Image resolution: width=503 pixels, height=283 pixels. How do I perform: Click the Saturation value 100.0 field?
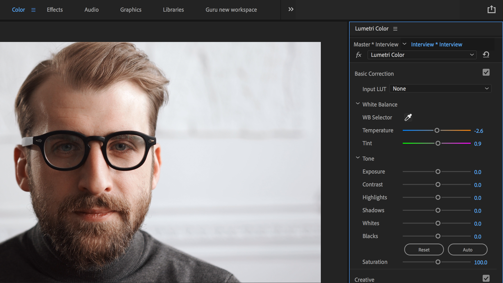pos(480,263)
